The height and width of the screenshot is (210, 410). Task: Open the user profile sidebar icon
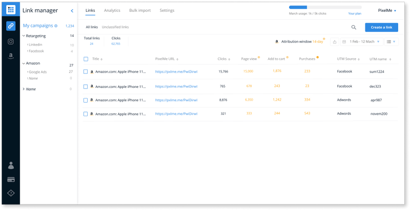tap(11, 165)
